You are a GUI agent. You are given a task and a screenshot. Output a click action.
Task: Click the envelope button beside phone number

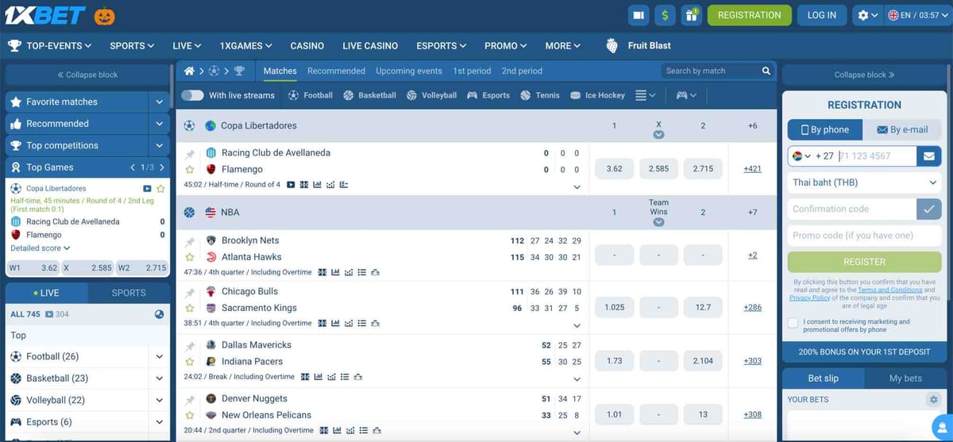pos(928,156)
